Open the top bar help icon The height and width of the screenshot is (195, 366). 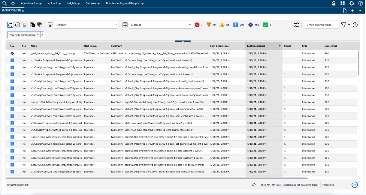click(360, 3)
